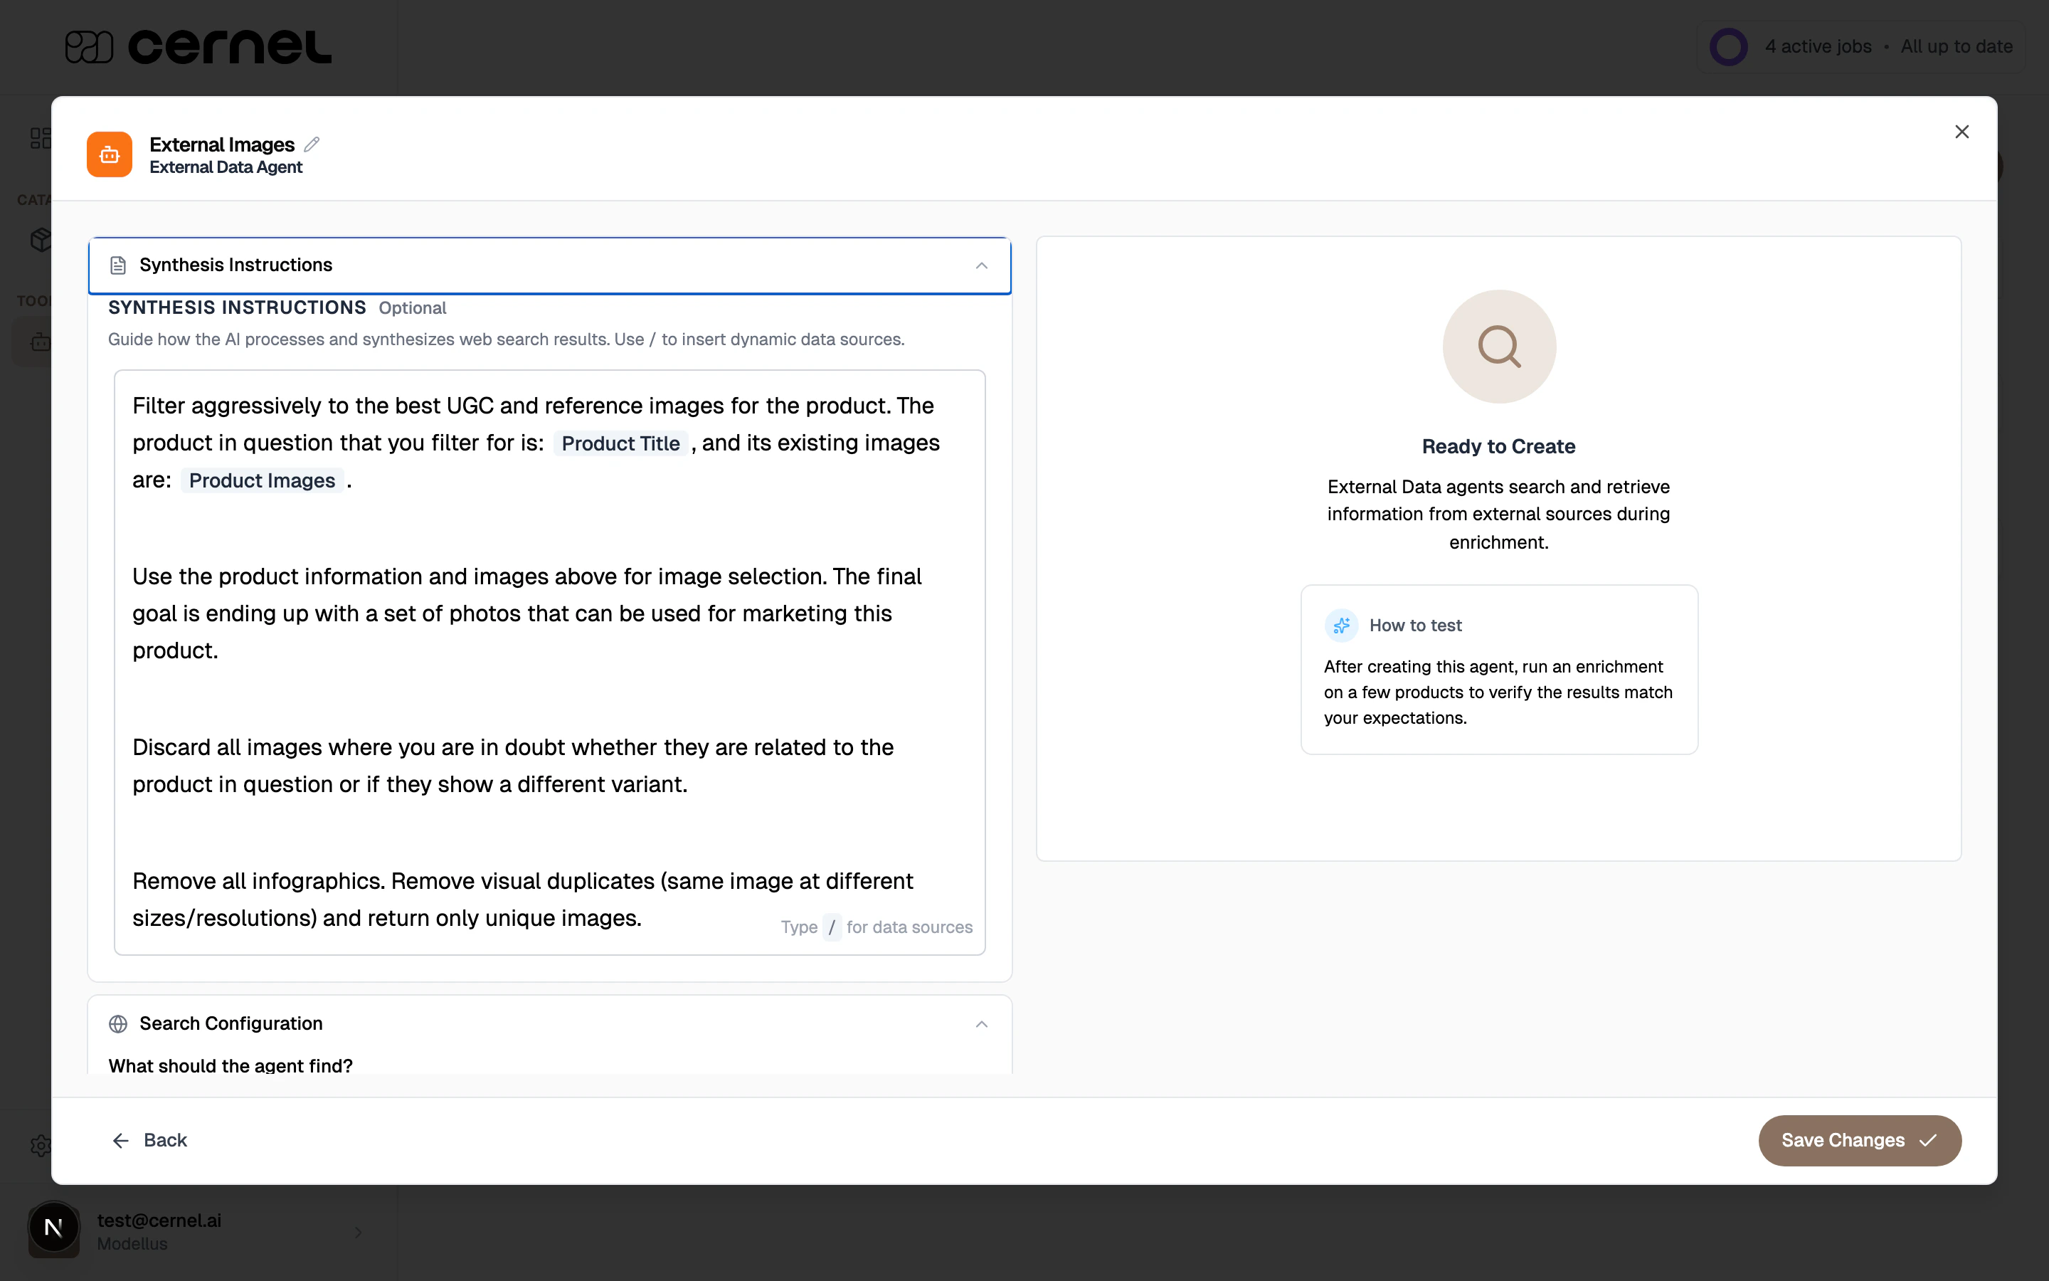Select the Product Title data source chip
Screen dimensions: 2049x1281
620,443
